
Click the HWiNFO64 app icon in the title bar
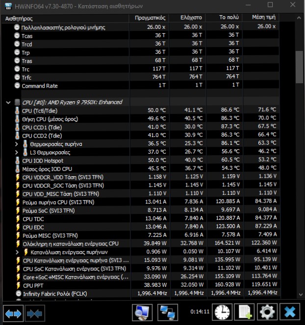tap(8, 6)
